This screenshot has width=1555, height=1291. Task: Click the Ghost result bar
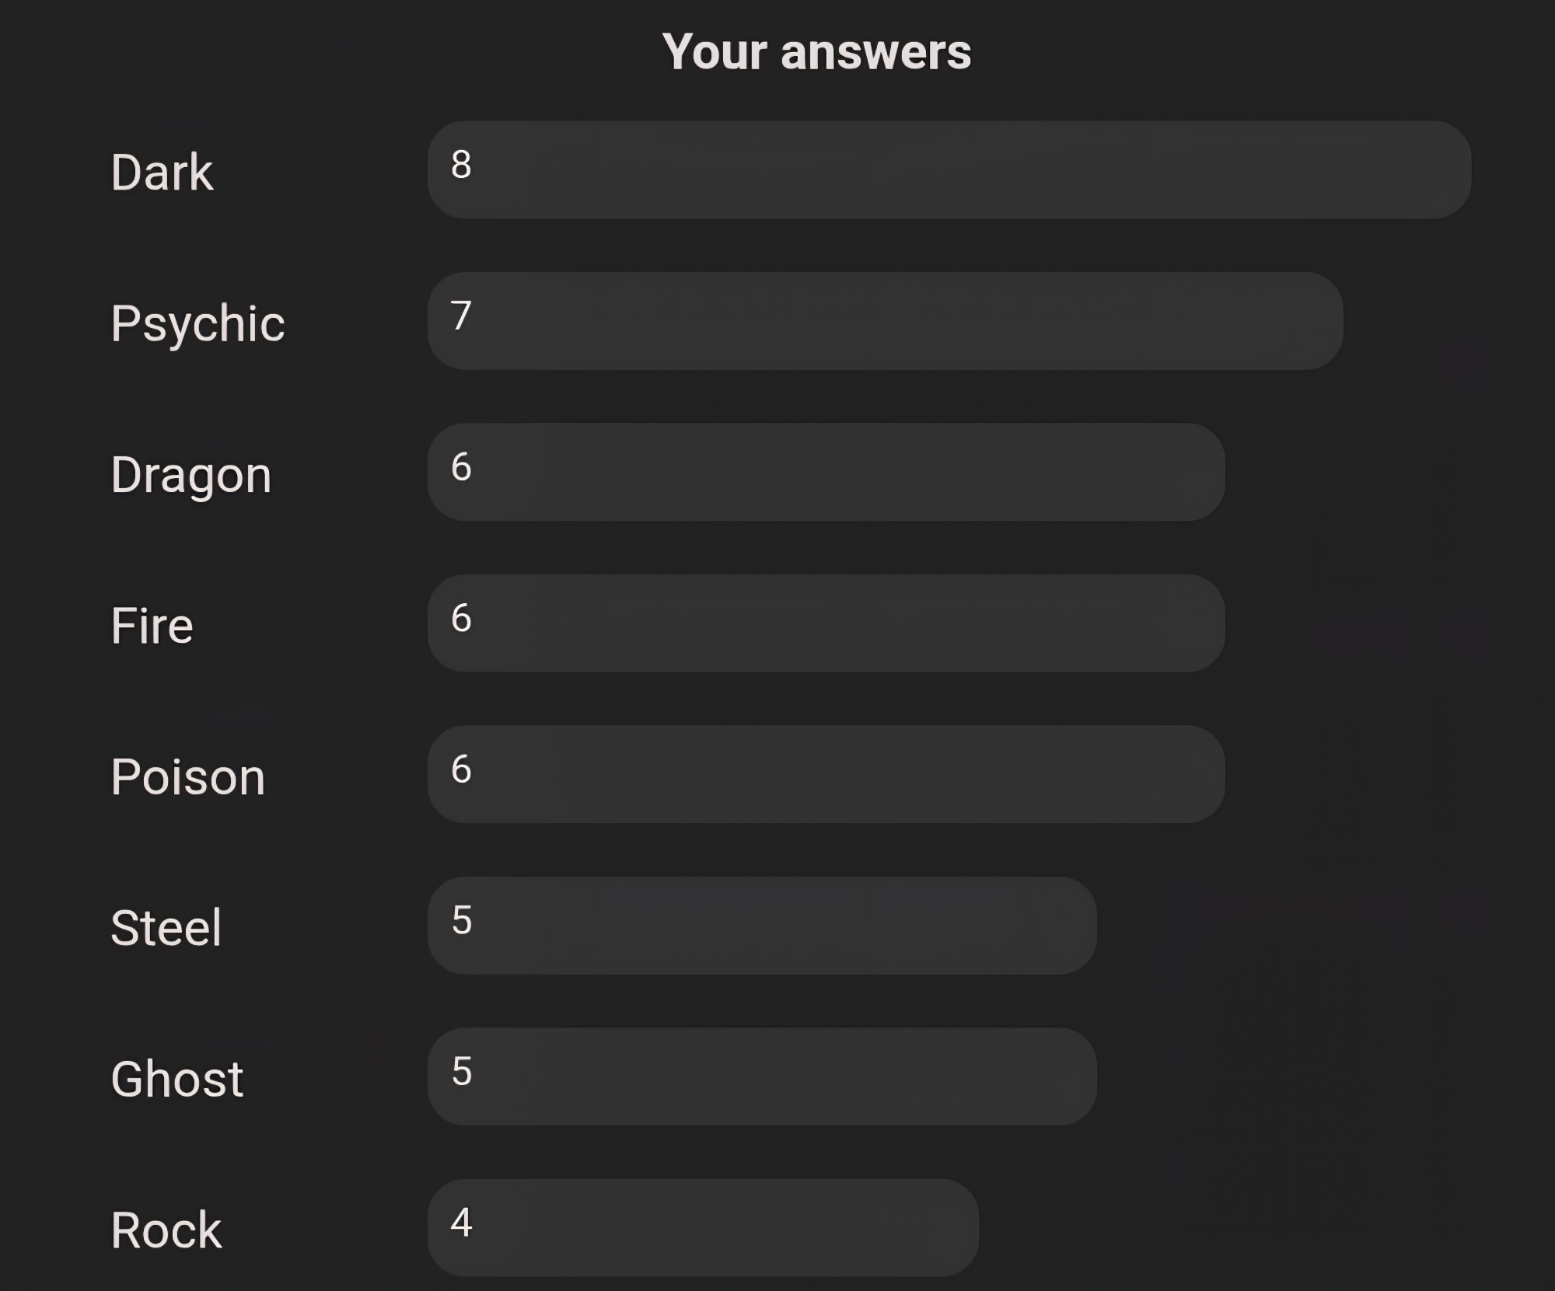coord(762,1076)
